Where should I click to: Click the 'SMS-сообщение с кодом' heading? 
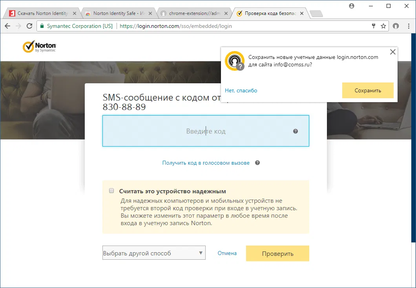(162, 97)
